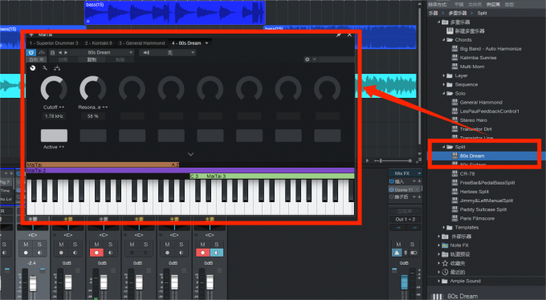546x300 pixels.
Task: Select the routing view icon
Action: [x=57, y=68]
